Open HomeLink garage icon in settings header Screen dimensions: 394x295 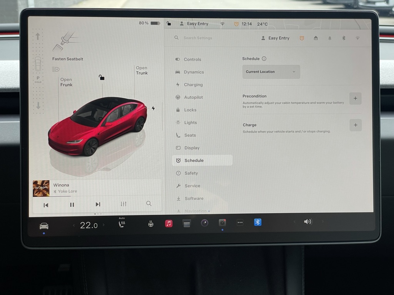[316, 38]
